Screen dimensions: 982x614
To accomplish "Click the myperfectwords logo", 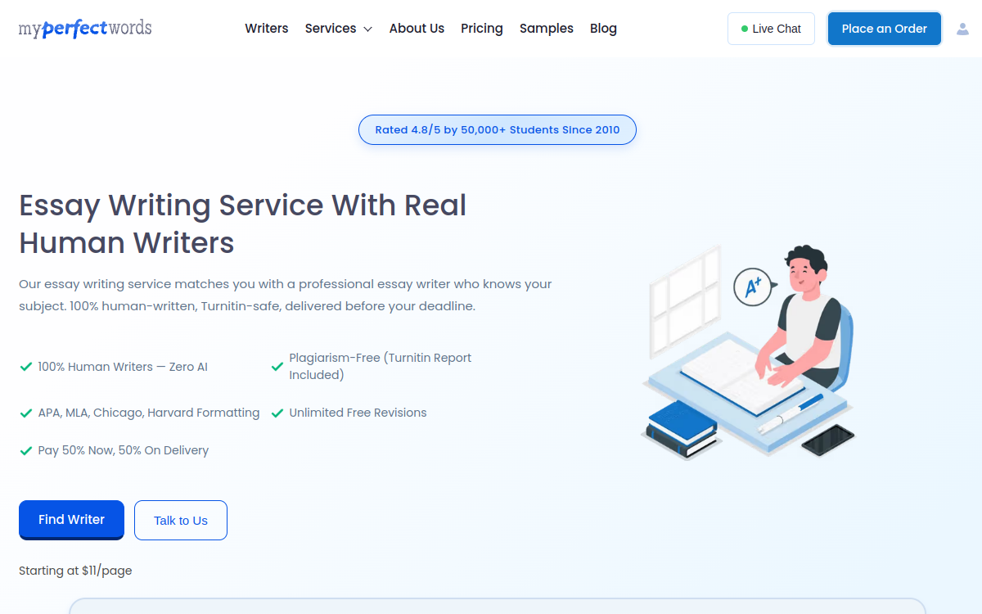I will pos(85,29).
